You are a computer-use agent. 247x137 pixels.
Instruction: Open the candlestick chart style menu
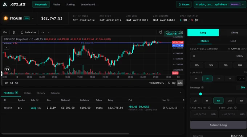pos(14,32)
